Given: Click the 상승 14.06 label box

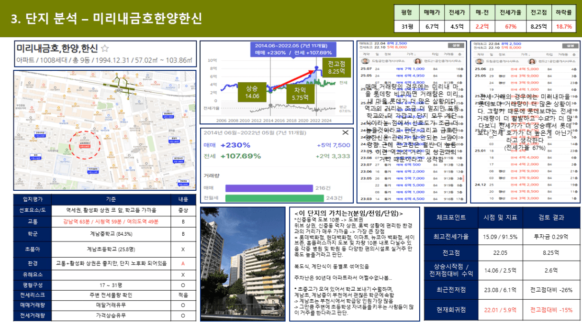Looking at the screenshot, I should point(252,92).
